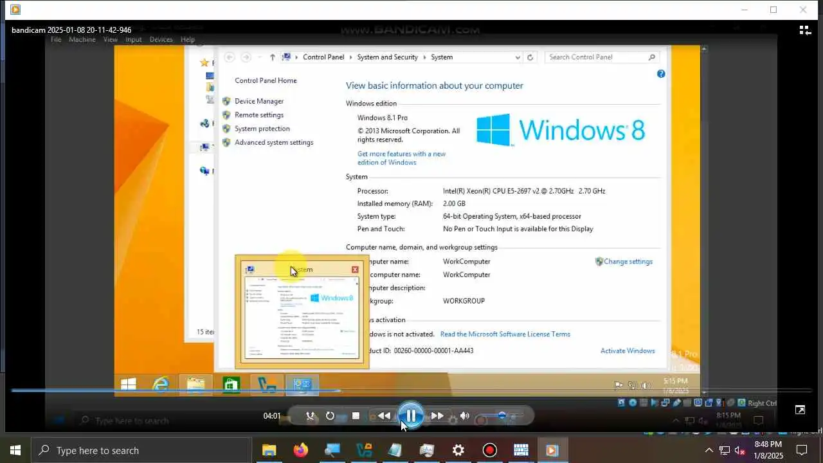The height and width of the screenshot is (463, 823).
Task: Open the File menu of the VM window
Action: point(56,39)
